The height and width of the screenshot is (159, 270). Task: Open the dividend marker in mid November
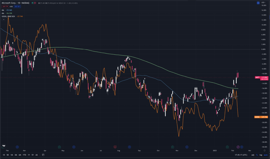point(187,147)
